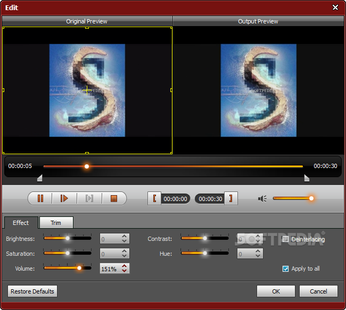Click the playback position knob on seek bar
The width and height of the screenshot is (346, 310).
point(87,166)
